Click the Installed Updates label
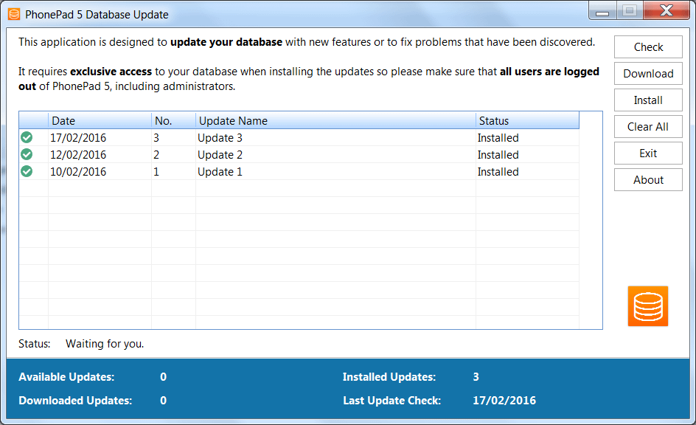 389,377
